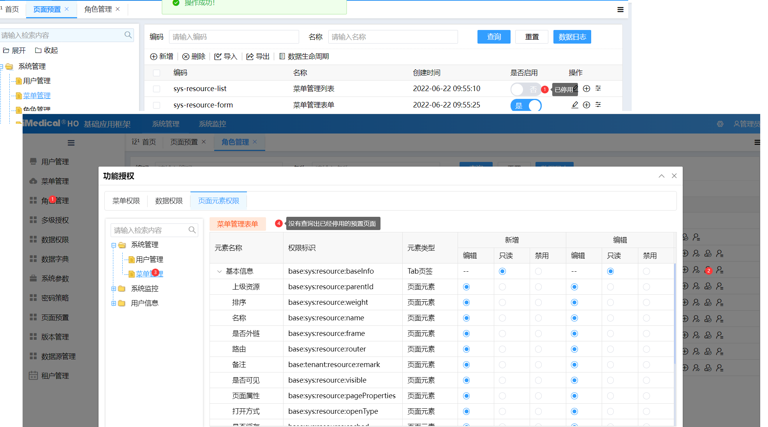
Task: Select 新增 只读 radio for 上级资源
Action: (x=502, y=287)
